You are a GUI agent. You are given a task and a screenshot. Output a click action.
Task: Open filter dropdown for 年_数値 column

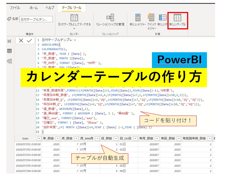point(58,138)
